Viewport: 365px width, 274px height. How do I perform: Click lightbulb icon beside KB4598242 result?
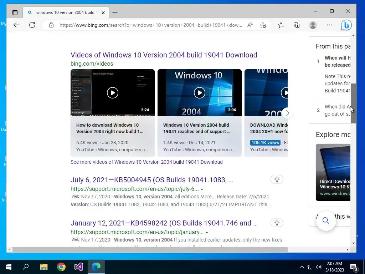click(x=277, y=223)
